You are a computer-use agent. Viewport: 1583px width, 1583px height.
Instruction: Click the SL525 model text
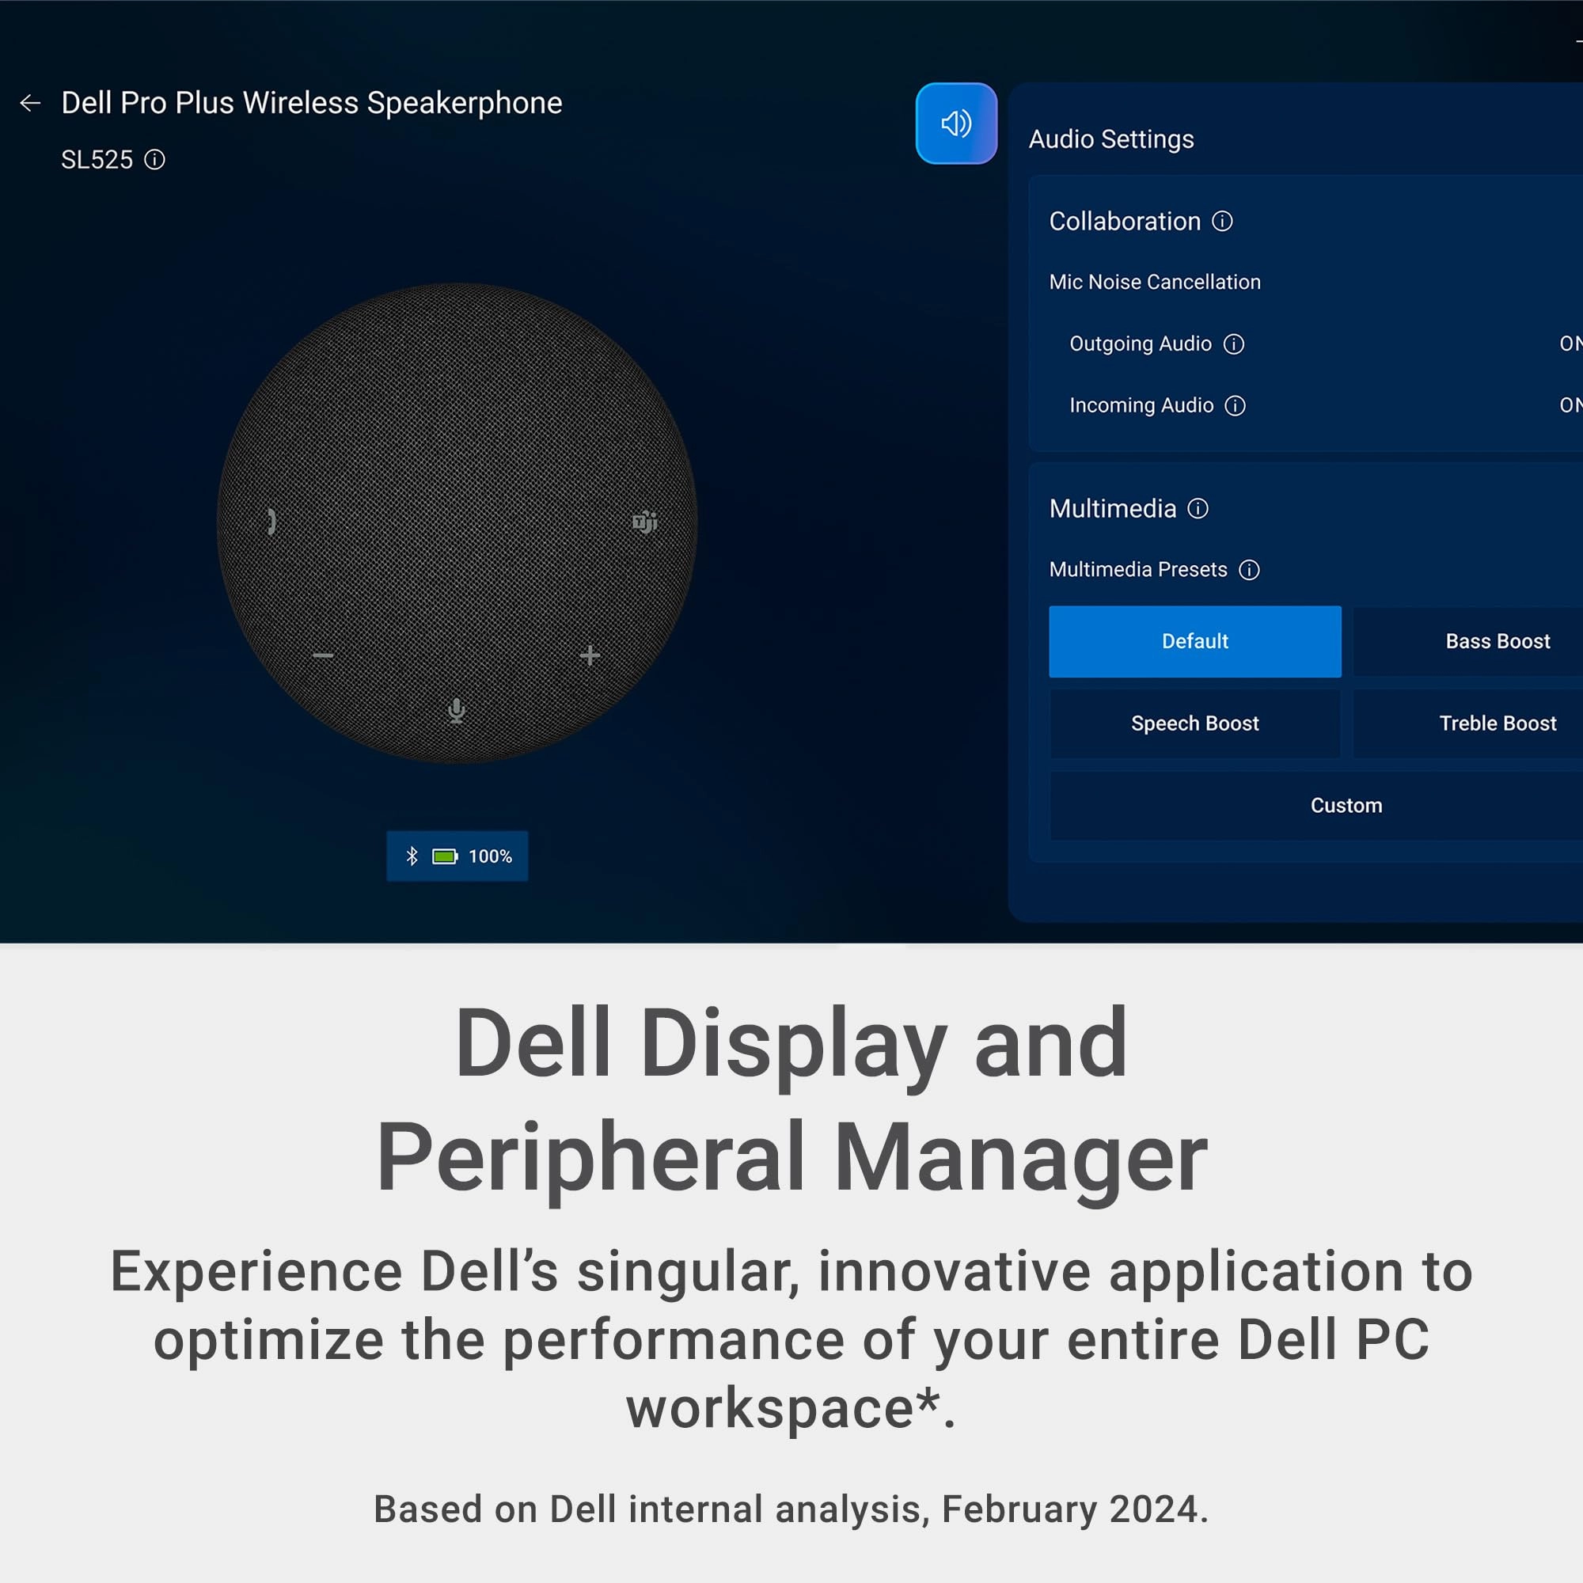click(x=97, y=160)
